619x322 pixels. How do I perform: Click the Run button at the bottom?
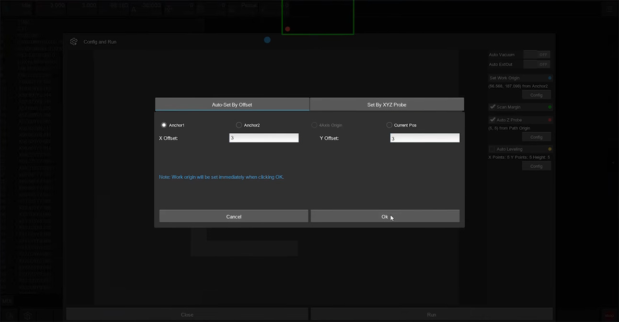click(431, 315)
